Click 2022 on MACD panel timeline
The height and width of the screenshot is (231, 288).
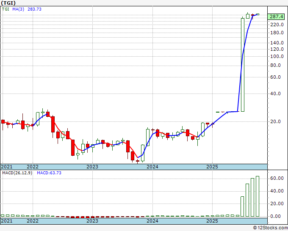coord(33,221)
